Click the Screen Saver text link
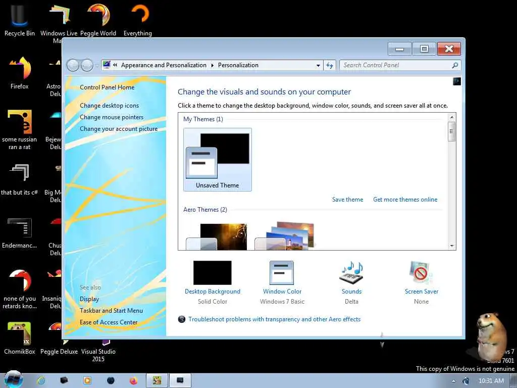 pyautogui.click(x=422, y=292)
